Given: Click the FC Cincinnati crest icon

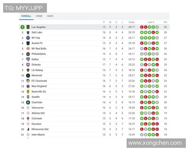Looking at the screenshot, I should click(28, 81).
